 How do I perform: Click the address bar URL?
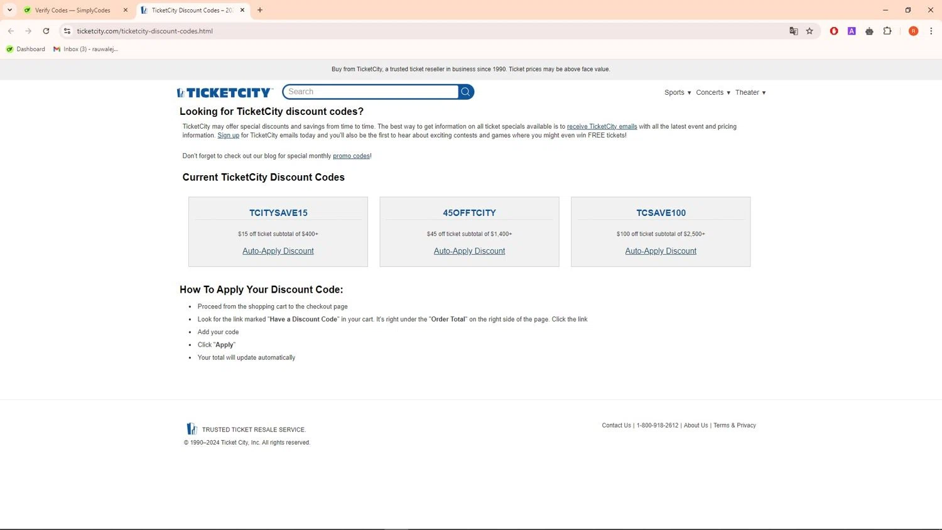pyautogui.click(x=145, y=31)
